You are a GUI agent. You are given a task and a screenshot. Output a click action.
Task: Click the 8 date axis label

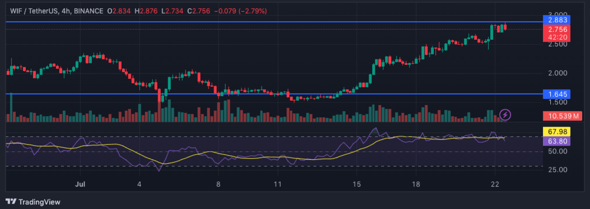pyautogui.click(x=219, y=184)
